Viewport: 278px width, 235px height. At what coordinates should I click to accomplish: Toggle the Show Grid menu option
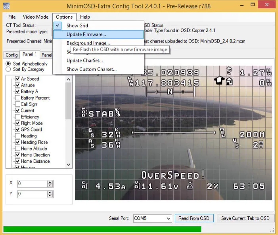pos(77,25)
